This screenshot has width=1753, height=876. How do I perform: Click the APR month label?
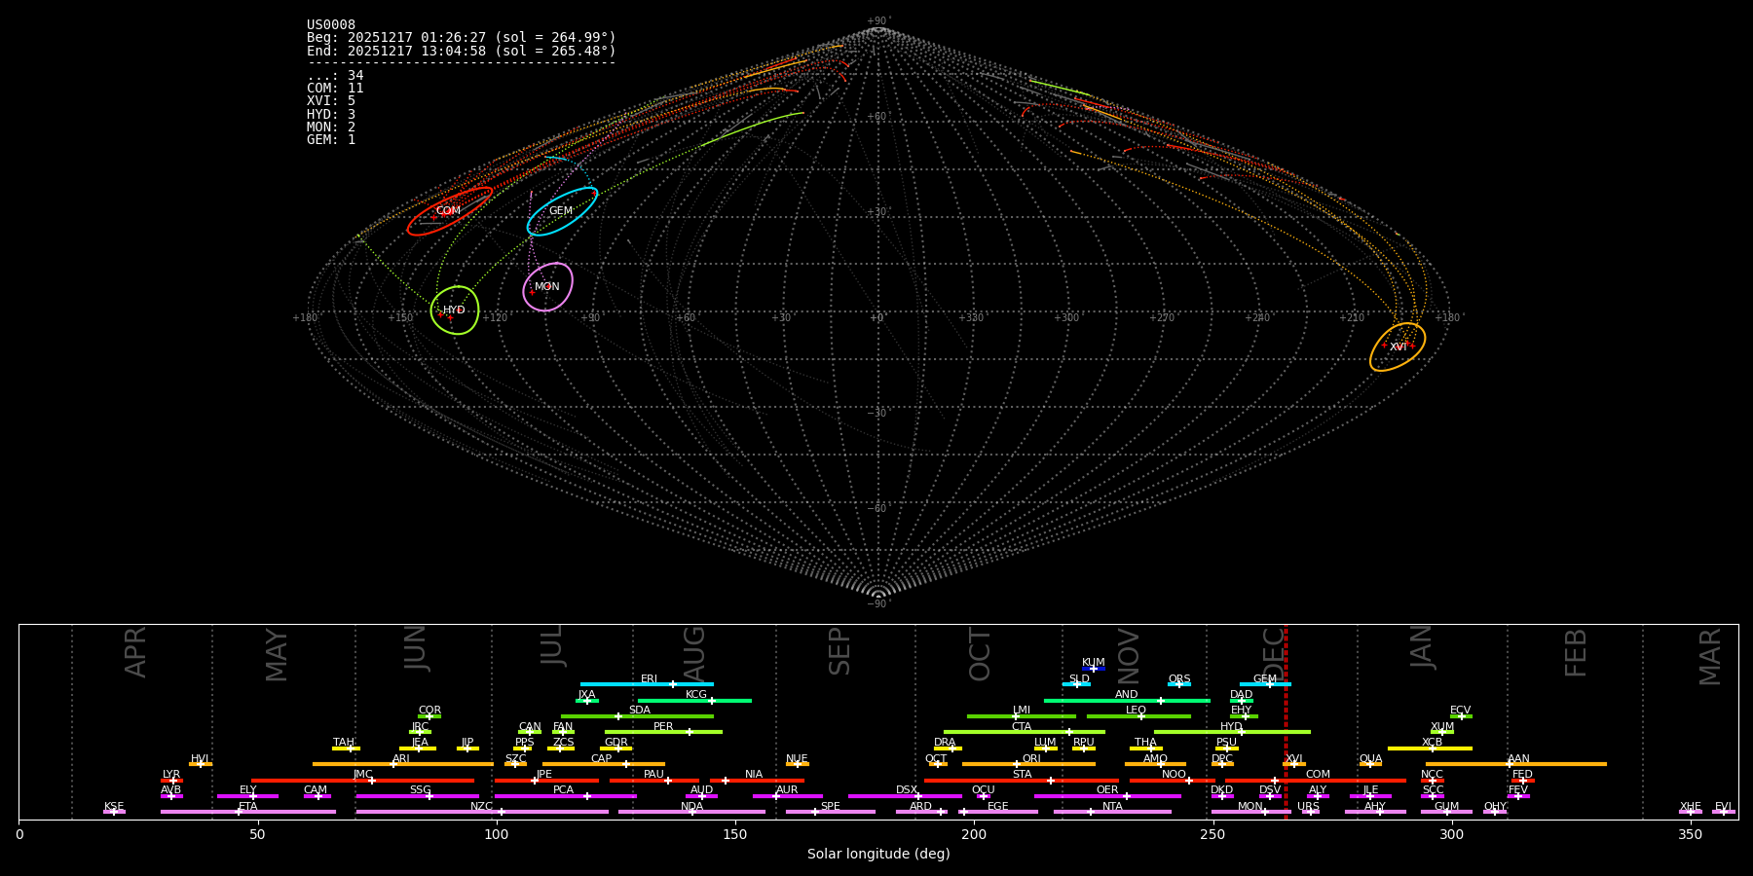135,652
